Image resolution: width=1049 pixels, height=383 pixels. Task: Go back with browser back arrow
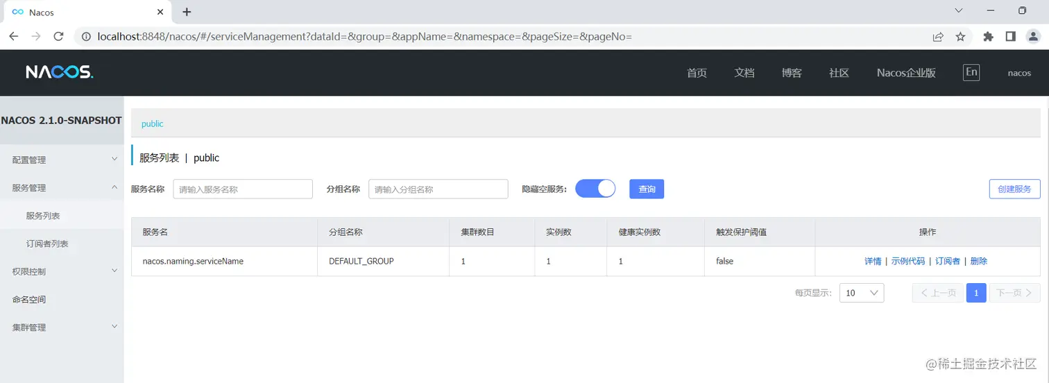pos(13,37)
